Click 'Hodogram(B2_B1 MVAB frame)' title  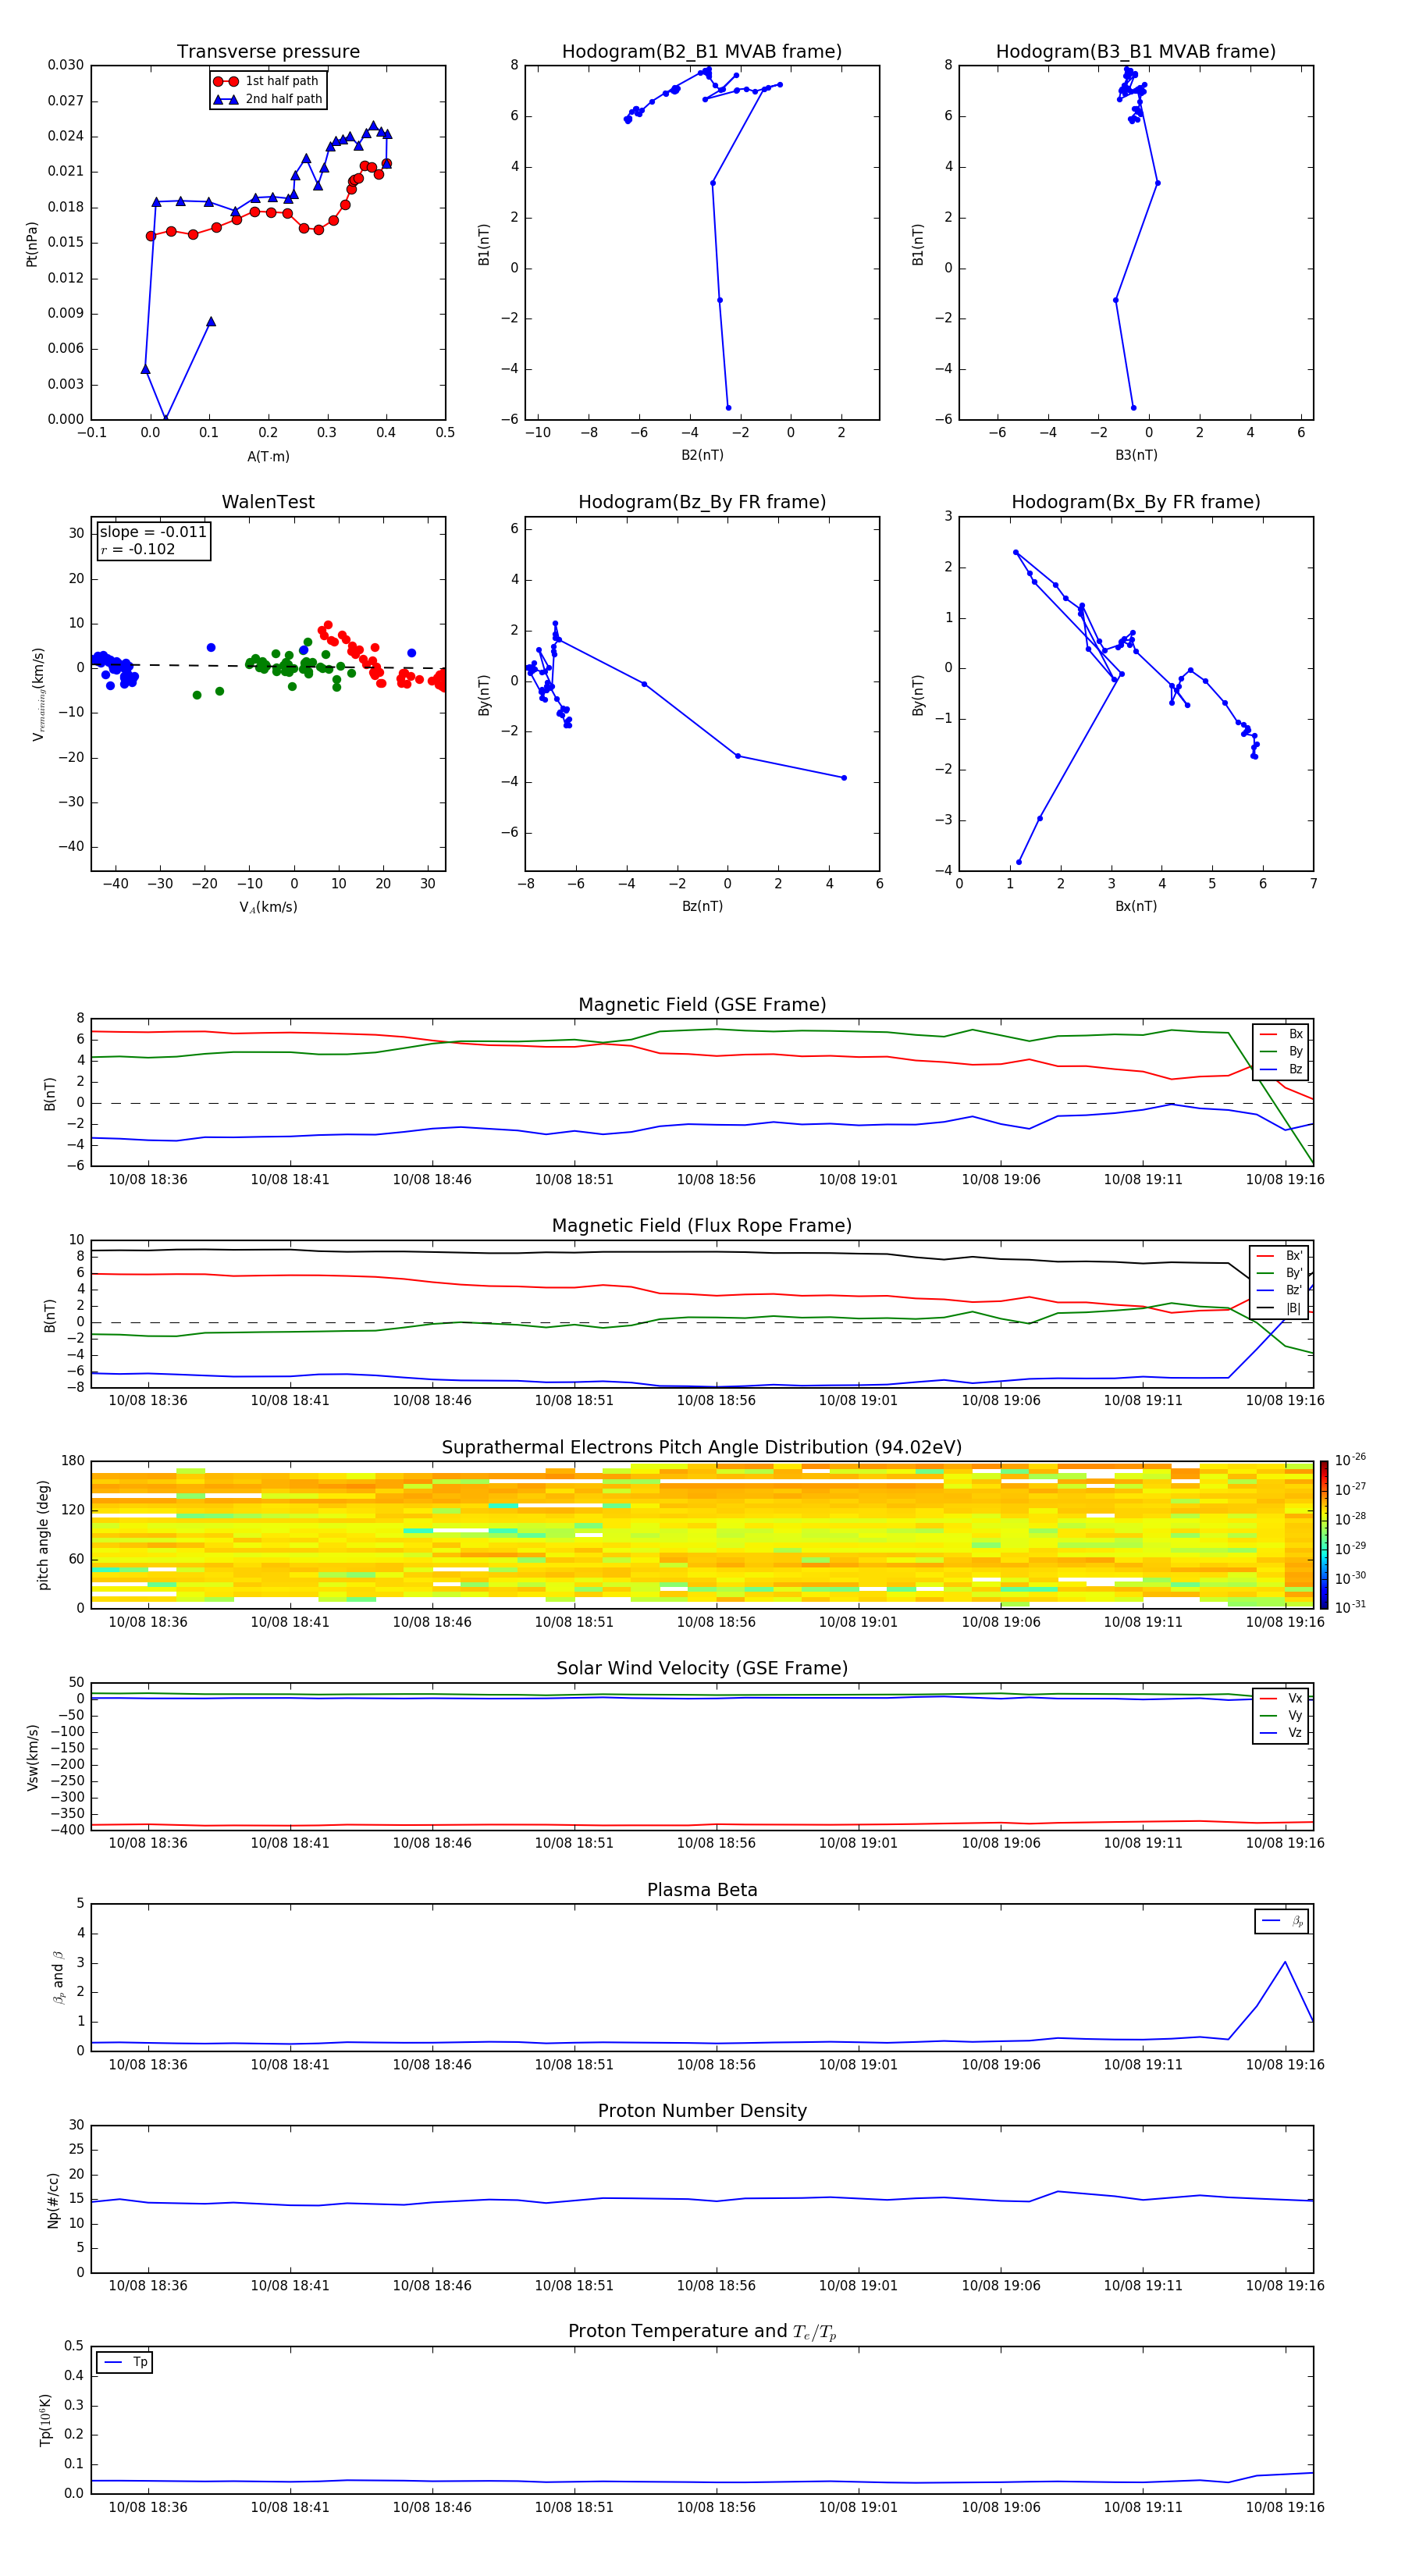pos(702,52)
